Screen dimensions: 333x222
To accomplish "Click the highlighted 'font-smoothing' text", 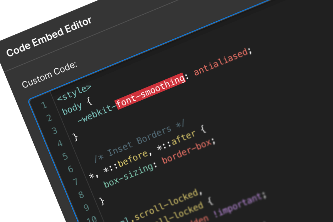I will [151, 91].
